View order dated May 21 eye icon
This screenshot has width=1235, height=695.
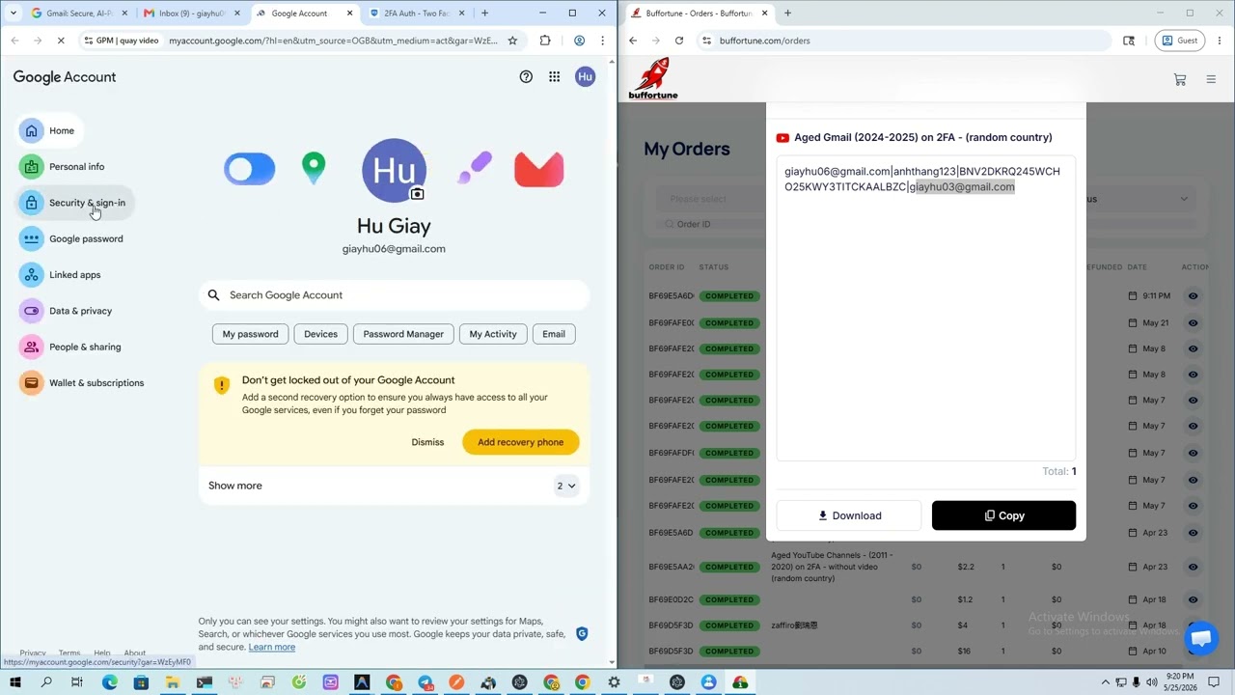click(x=1193, y=322)
